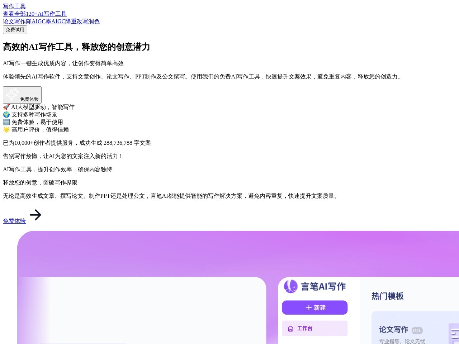Click the sparkle icon on 免费体验 button

point(12,94)
